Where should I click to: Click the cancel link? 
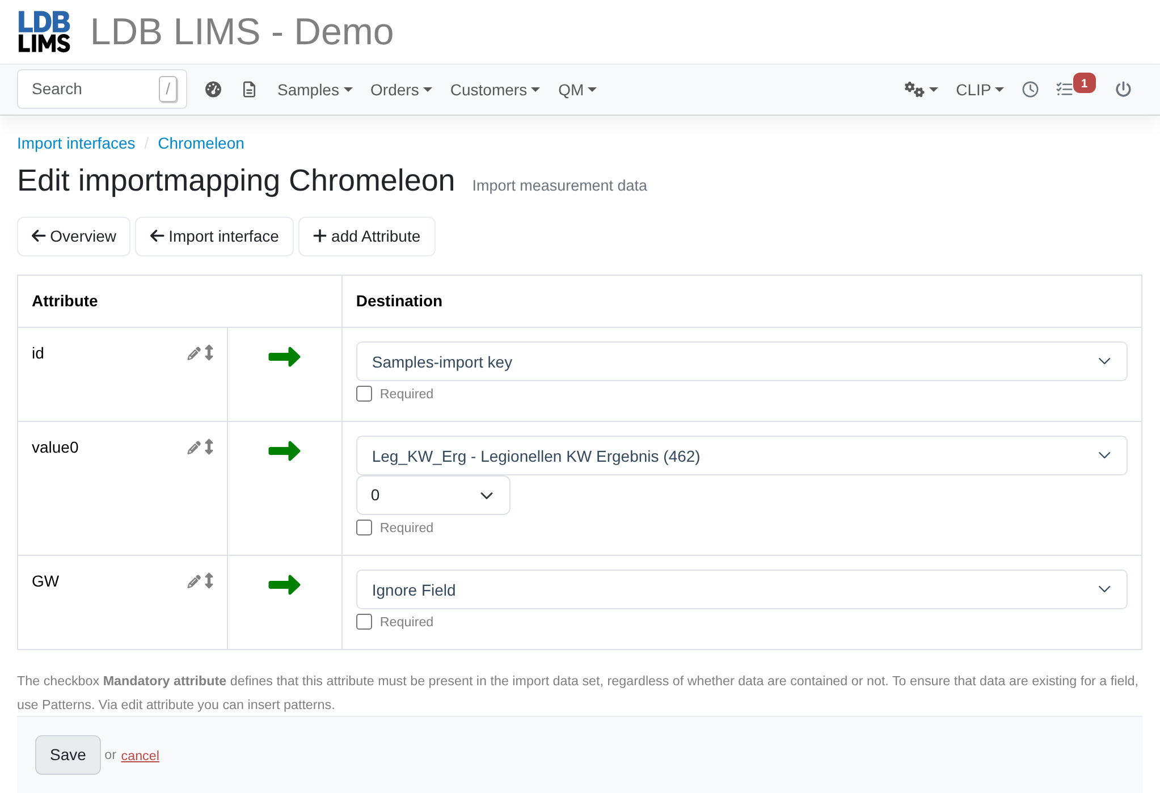pyautogui.click(x=140, y=756)
